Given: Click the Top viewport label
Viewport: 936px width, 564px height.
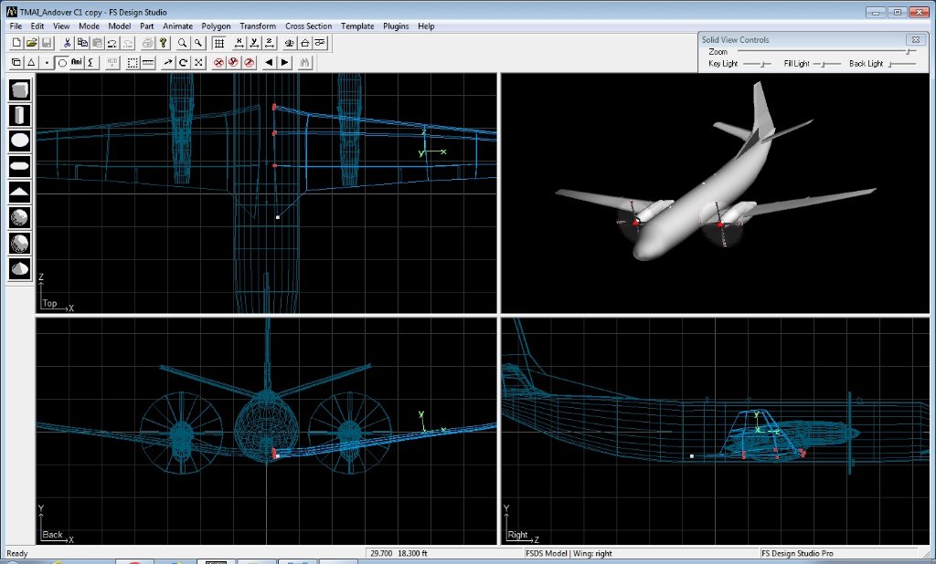Looking at the screenshot, I should click(x=49, y=303).
